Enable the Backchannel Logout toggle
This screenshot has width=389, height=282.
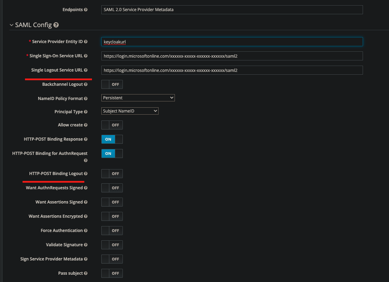pos(112,84)
